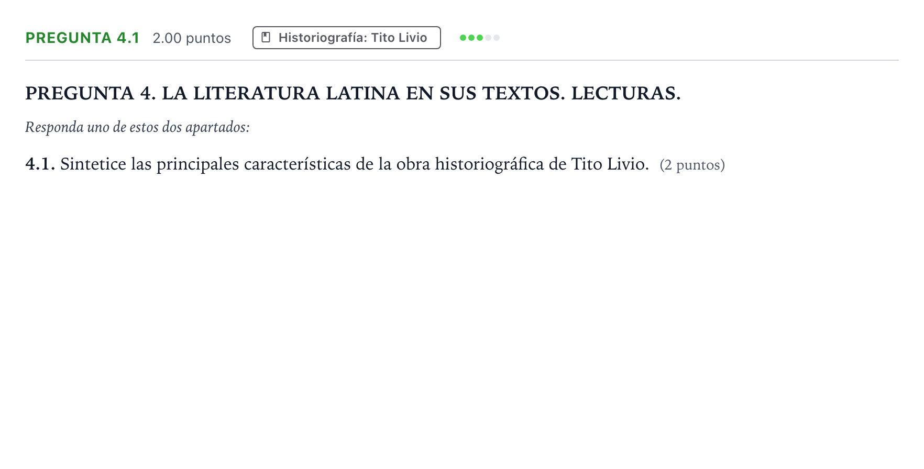Click the instruction Responda uno de estos dos apartados
The height and width of the screenshot is (469, 924).
pos(138,127)
